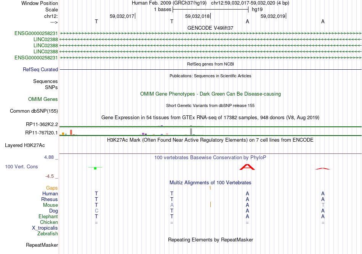The width and height of the screenshot is (362, 254).
Task: Click the large red A conservation logo
Action: [x=247, y=167]
